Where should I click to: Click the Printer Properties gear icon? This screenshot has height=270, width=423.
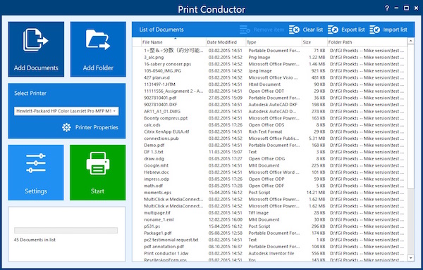pyautogui.click(x=66, y=127)
